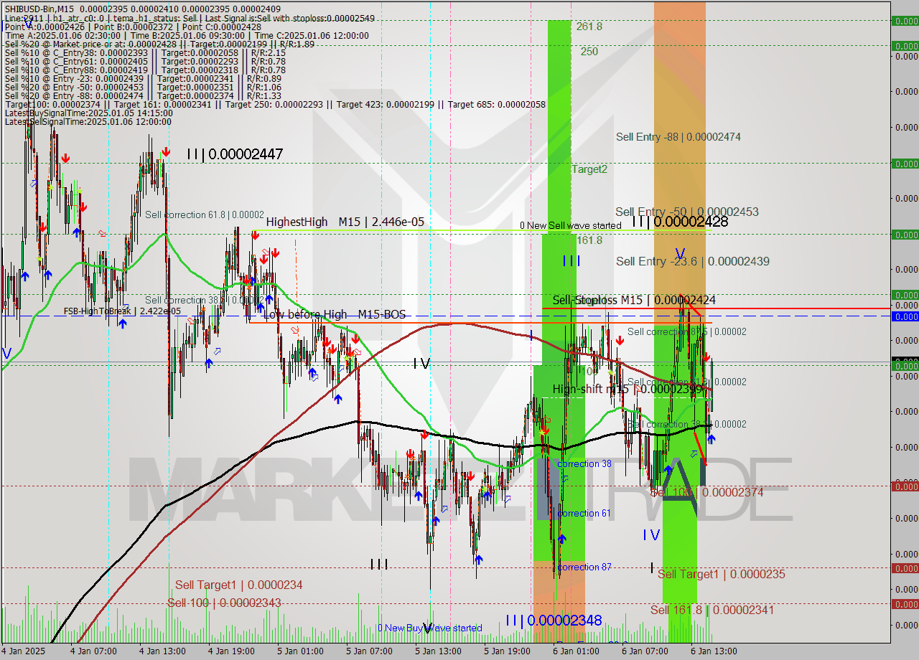Image resolution: width=919 pixels, height=660 pixels.
Task: Select the '0 New Buy Wave started' text
Action: click(430, 628)
